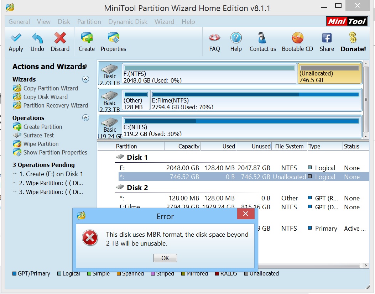Click the Share Facebook icon
Viewport: 375px width, 294px height.
(327, 37)
